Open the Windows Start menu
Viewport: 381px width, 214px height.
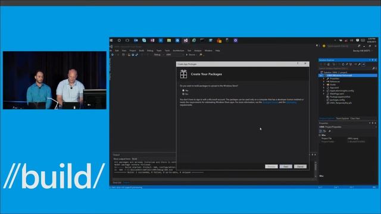(111, 40)
